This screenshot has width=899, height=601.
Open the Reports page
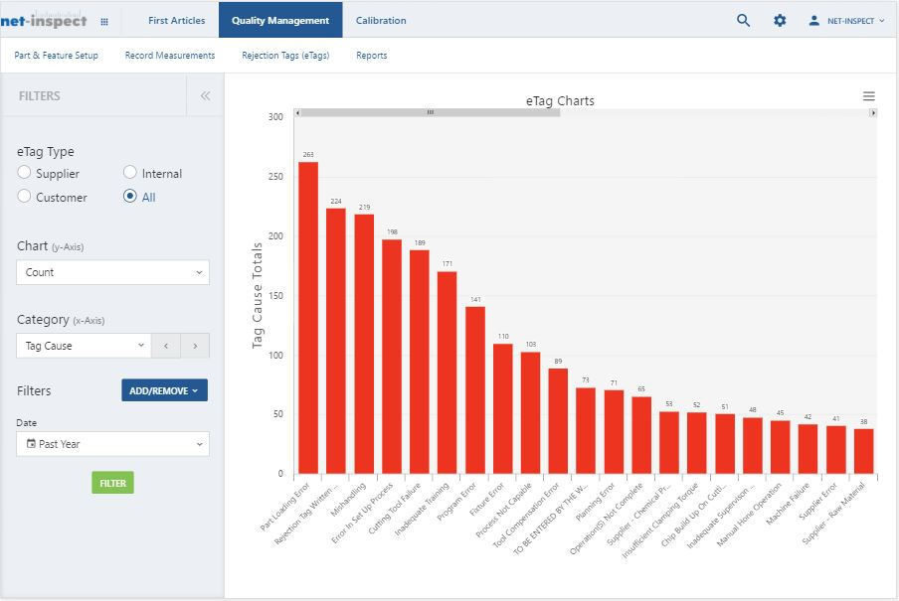[x=371, y=56]
